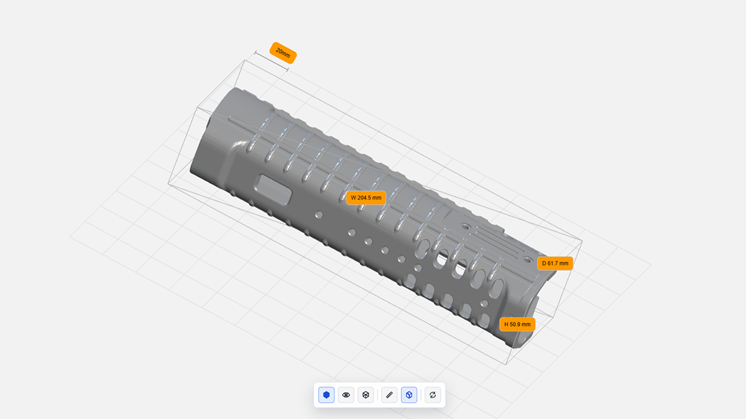Click the D 61.7 mm depth label
The height and width of the screenshot is (419, 746).
point(555,263)
